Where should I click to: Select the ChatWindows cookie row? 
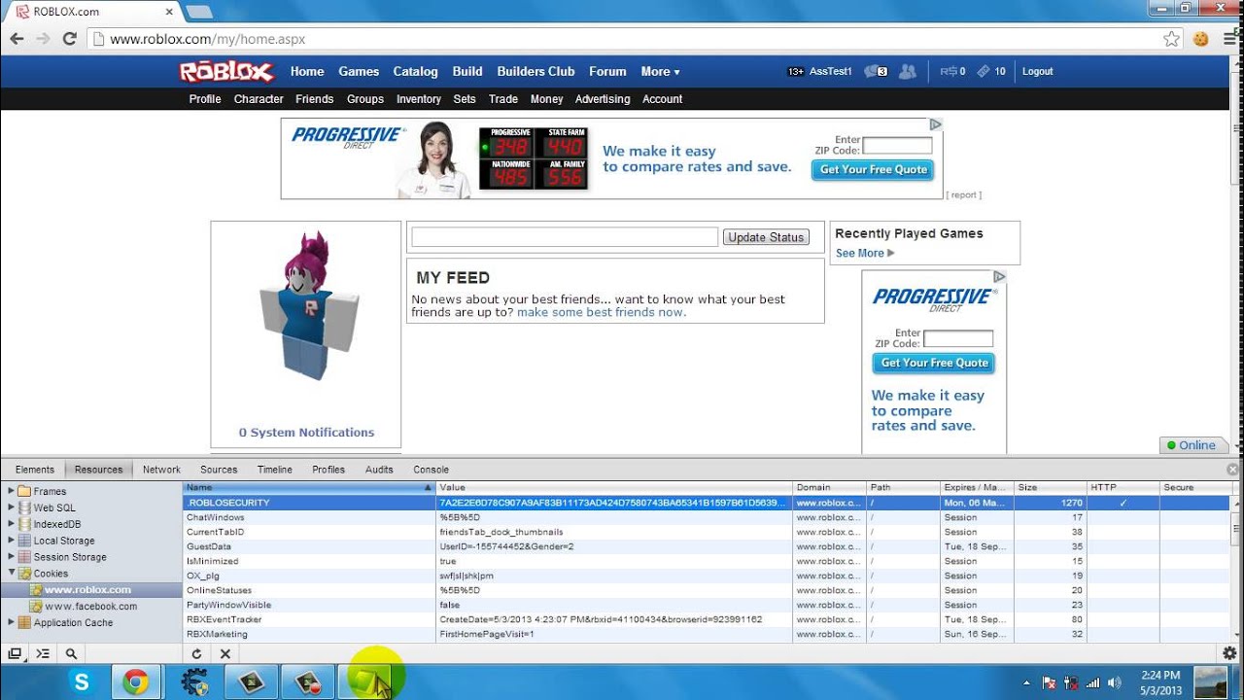706,517
